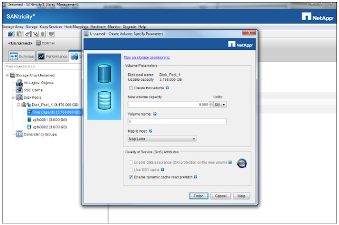Open the Help menu in menu bar
The height and width of the screenshot is (225, 339).
click(142, 27)
